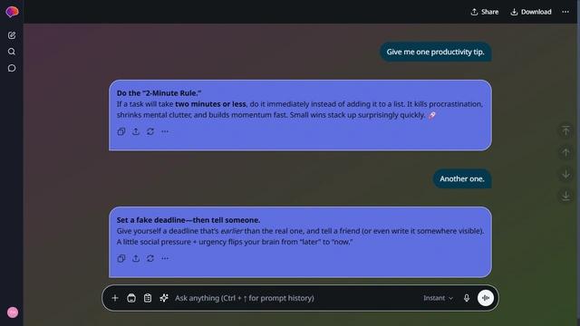Jump to top of conversation
This screenshot has height=326, width=580.
(x=565, y=130)
